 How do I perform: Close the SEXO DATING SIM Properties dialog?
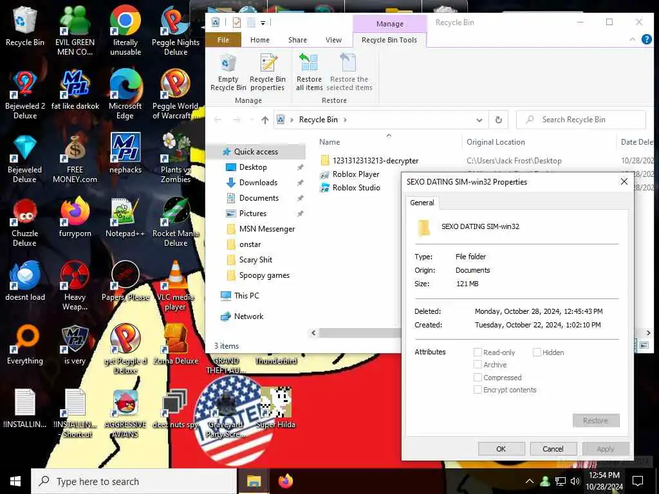[x=624, y=181]
